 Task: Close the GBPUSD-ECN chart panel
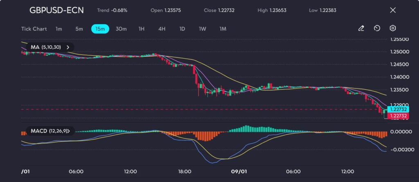tap(393, 10)
